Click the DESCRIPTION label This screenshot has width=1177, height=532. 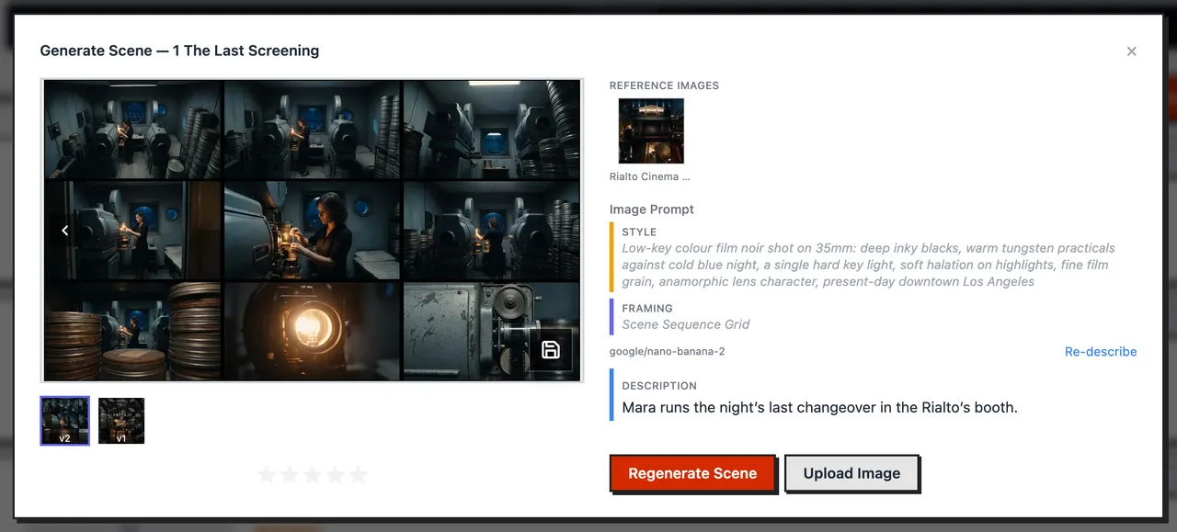point(659,386)
